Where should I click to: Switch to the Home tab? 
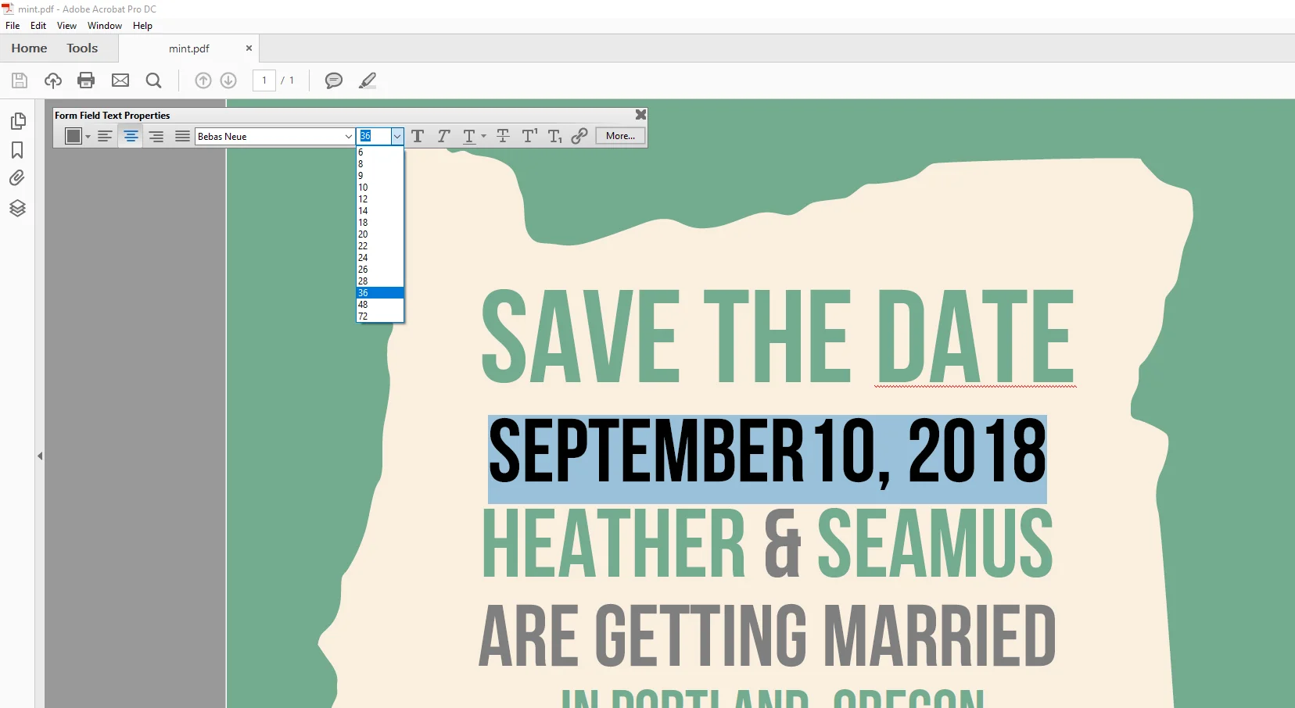click(29, 48)
